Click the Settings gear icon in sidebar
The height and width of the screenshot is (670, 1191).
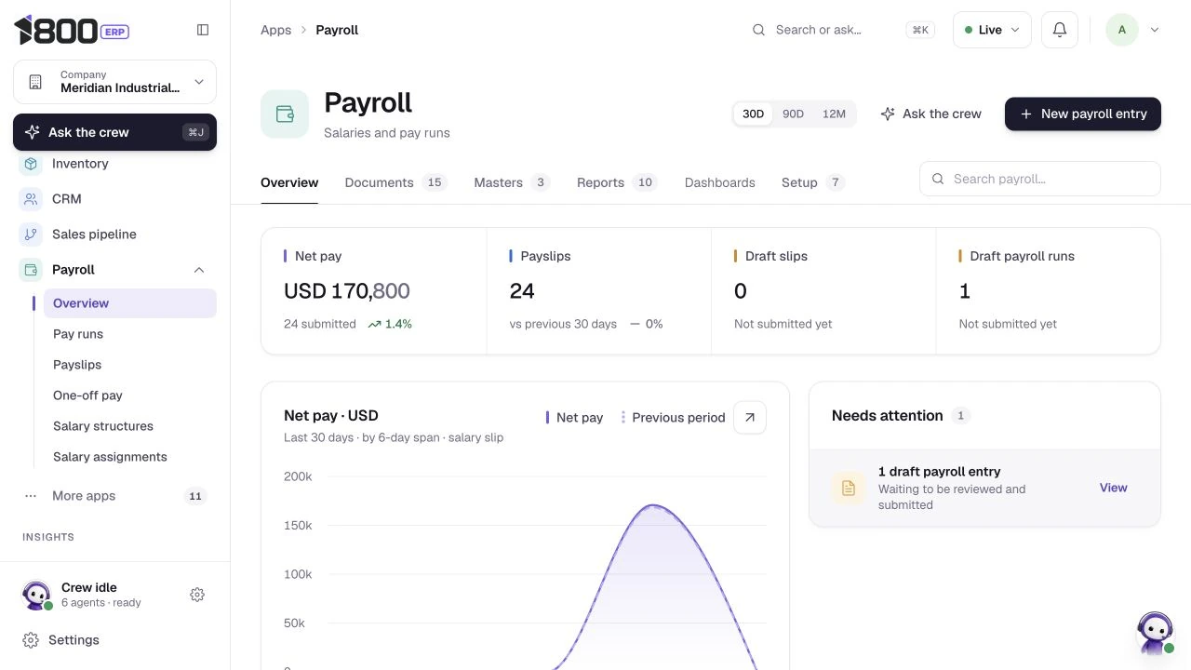pos(31,640)
